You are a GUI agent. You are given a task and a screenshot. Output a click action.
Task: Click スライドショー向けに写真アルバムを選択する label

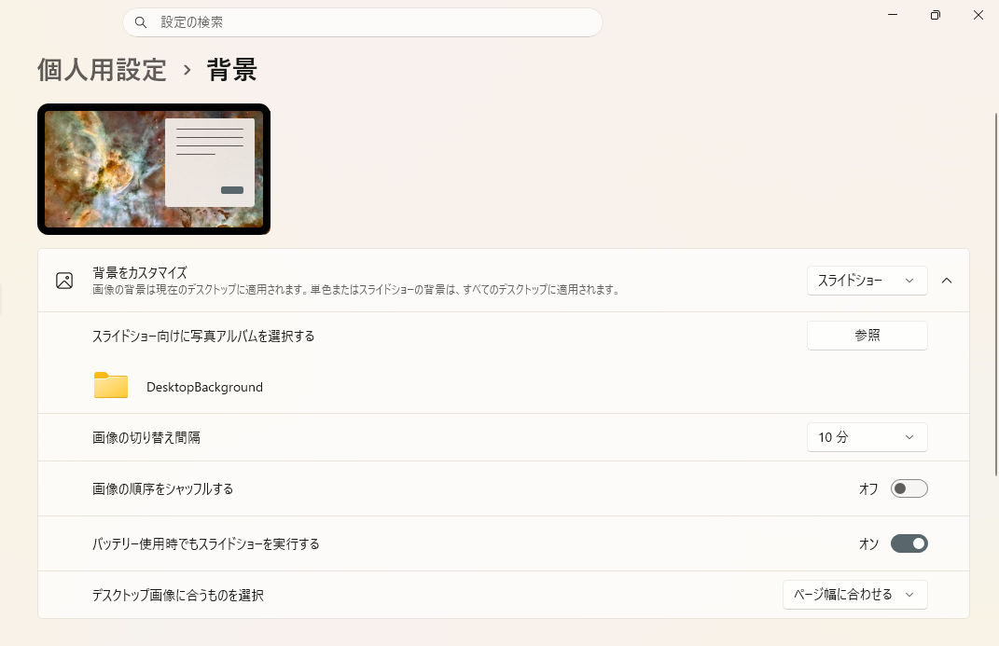203,336
